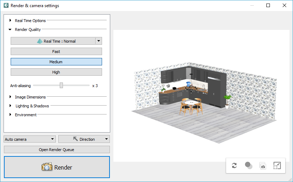Screen dimensions: 293x182
Task: Click the Anti-aliasing label
Action: click(x=20, y=86)
